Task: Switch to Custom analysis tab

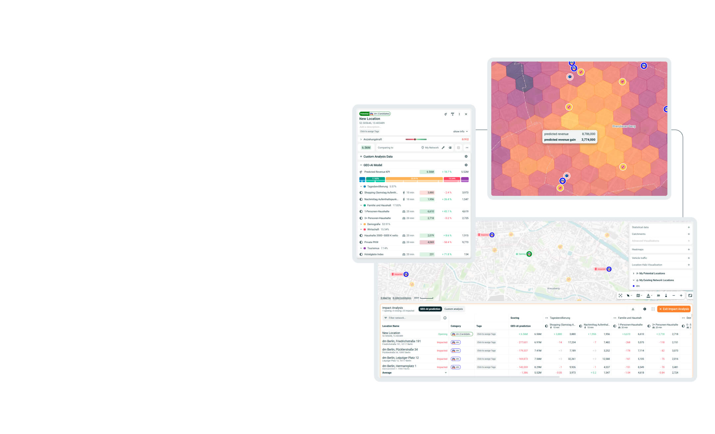Action: (453, 309)
